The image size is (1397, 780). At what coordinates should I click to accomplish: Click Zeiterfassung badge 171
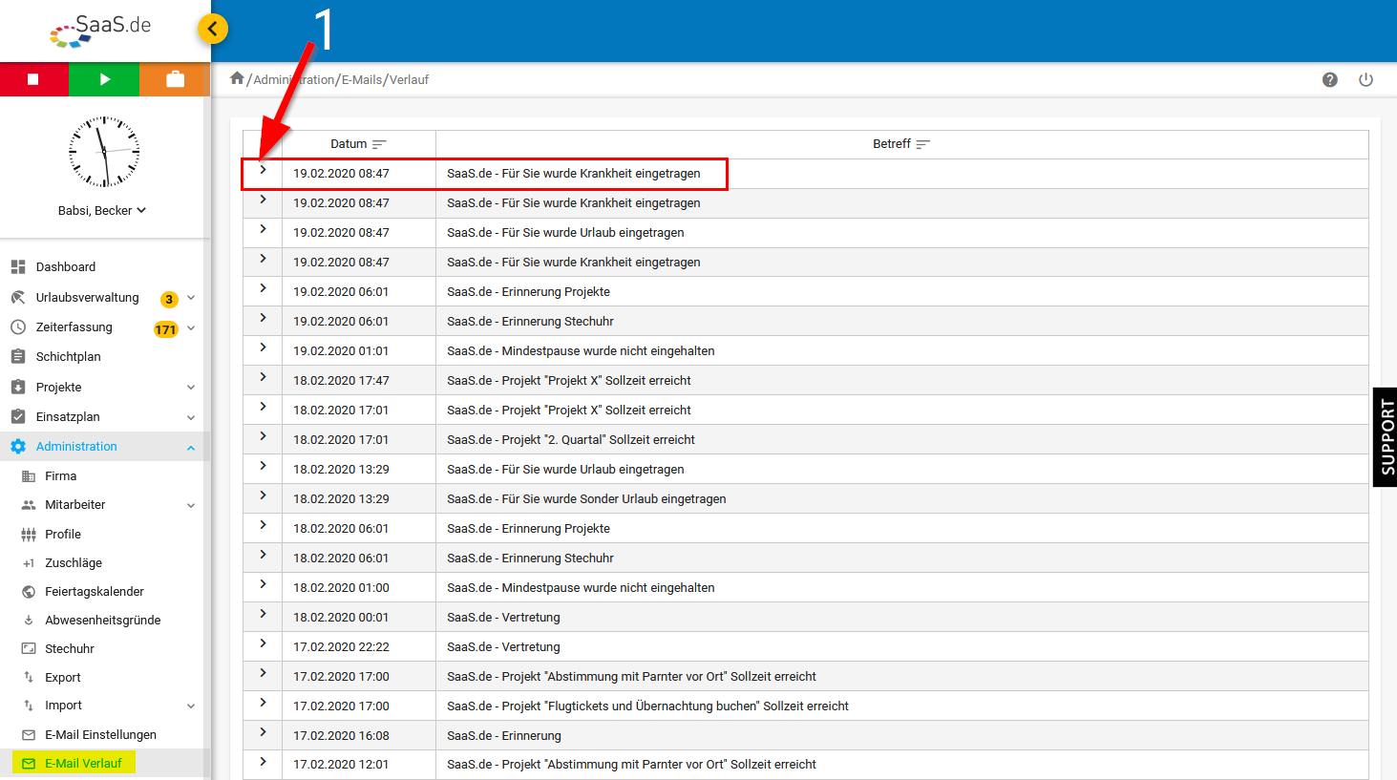[x=166, y=329]
